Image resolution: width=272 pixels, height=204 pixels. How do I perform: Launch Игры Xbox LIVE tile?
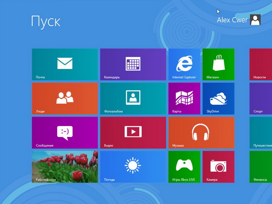[x=184, y=167]
